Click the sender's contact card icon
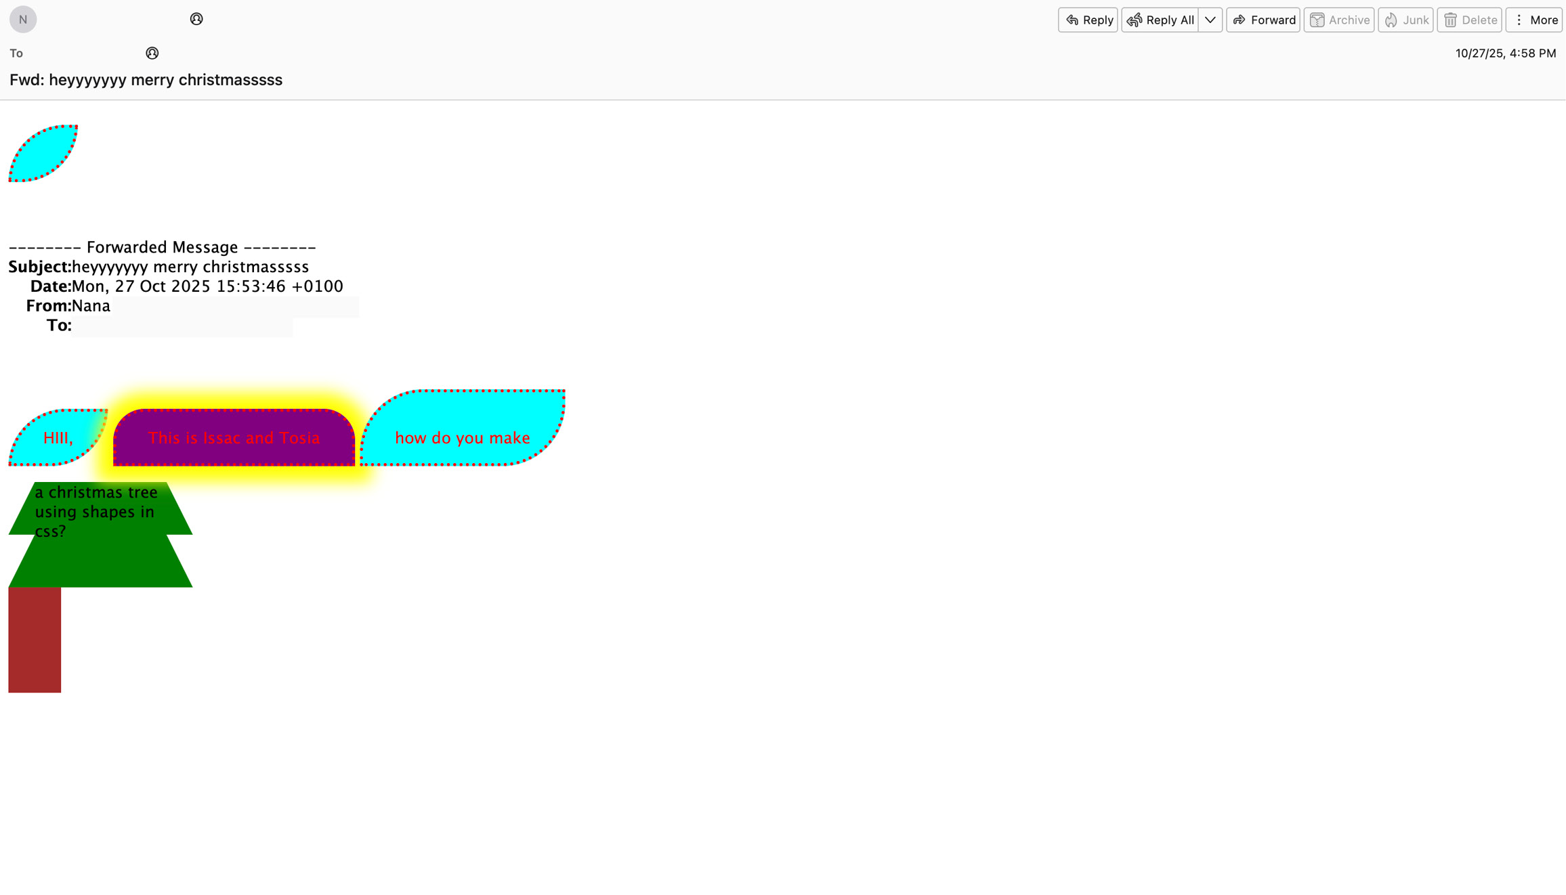This screenshot has width=1566, height=895. tap(196, 19)
